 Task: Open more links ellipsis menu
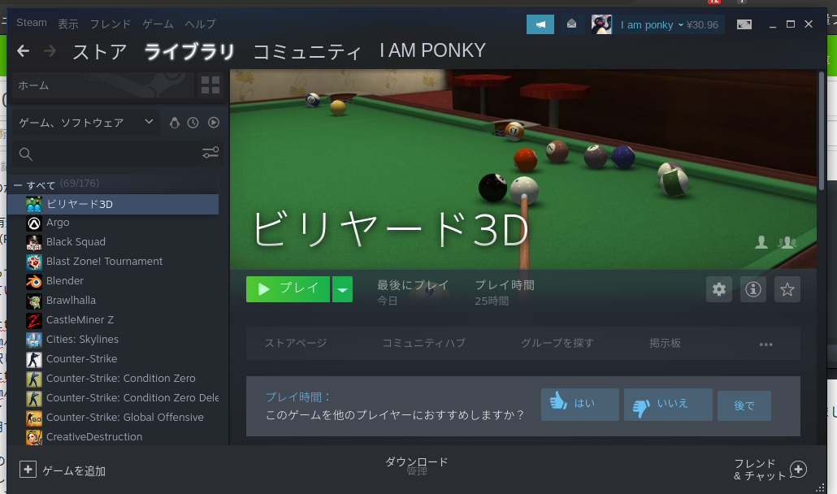point(766,344)
